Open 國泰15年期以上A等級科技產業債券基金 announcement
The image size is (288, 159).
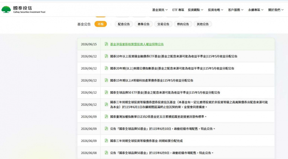click(x=151, y=81)
